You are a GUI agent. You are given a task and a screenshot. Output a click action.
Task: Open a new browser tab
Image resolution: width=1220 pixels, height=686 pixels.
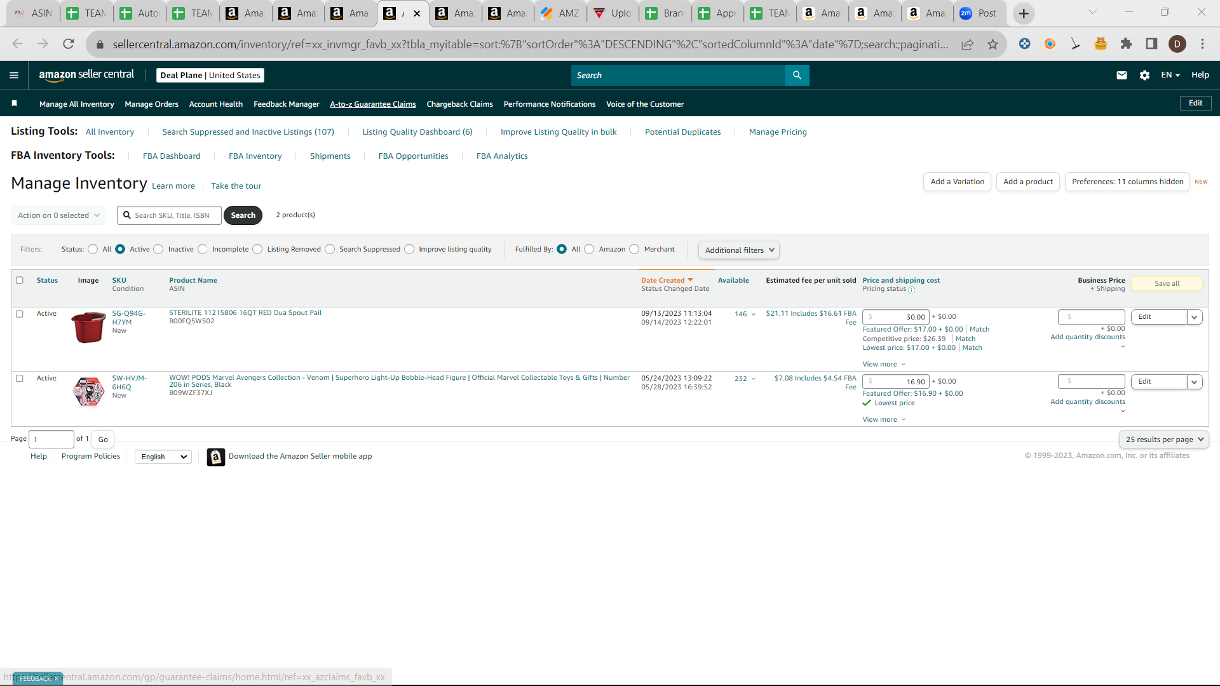tap(1023, 13)
